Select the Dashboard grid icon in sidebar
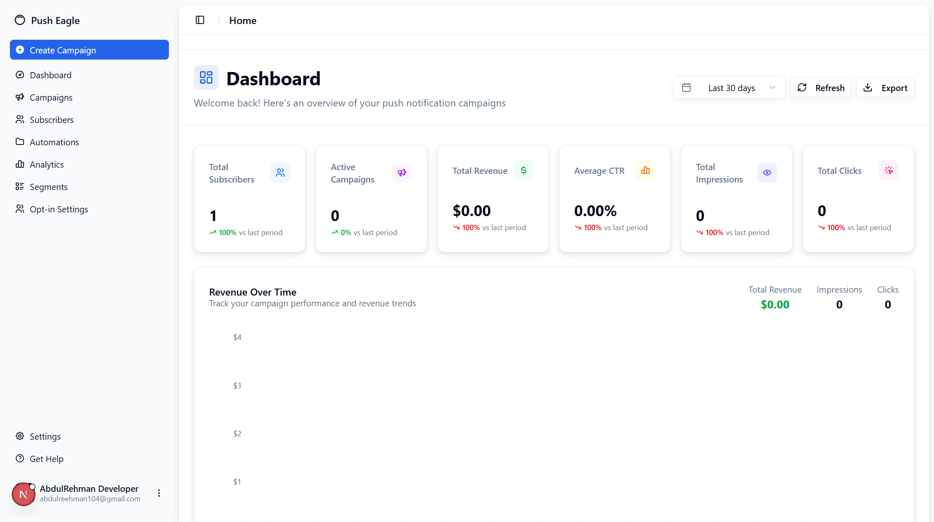934x522 pixels. click(20, 75)
